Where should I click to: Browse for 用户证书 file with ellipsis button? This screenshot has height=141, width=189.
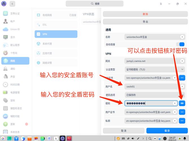[182, 112]
